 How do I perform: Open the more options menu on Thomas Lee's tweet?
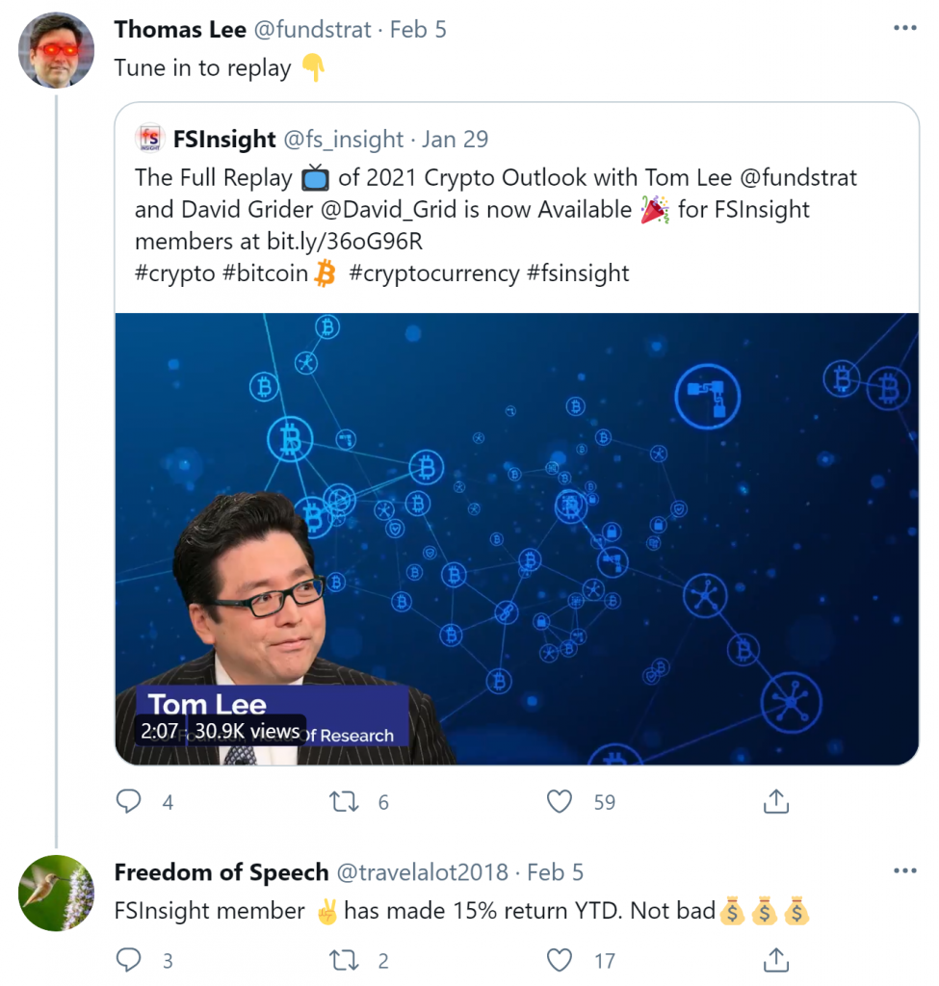click(x=904, y=29)
